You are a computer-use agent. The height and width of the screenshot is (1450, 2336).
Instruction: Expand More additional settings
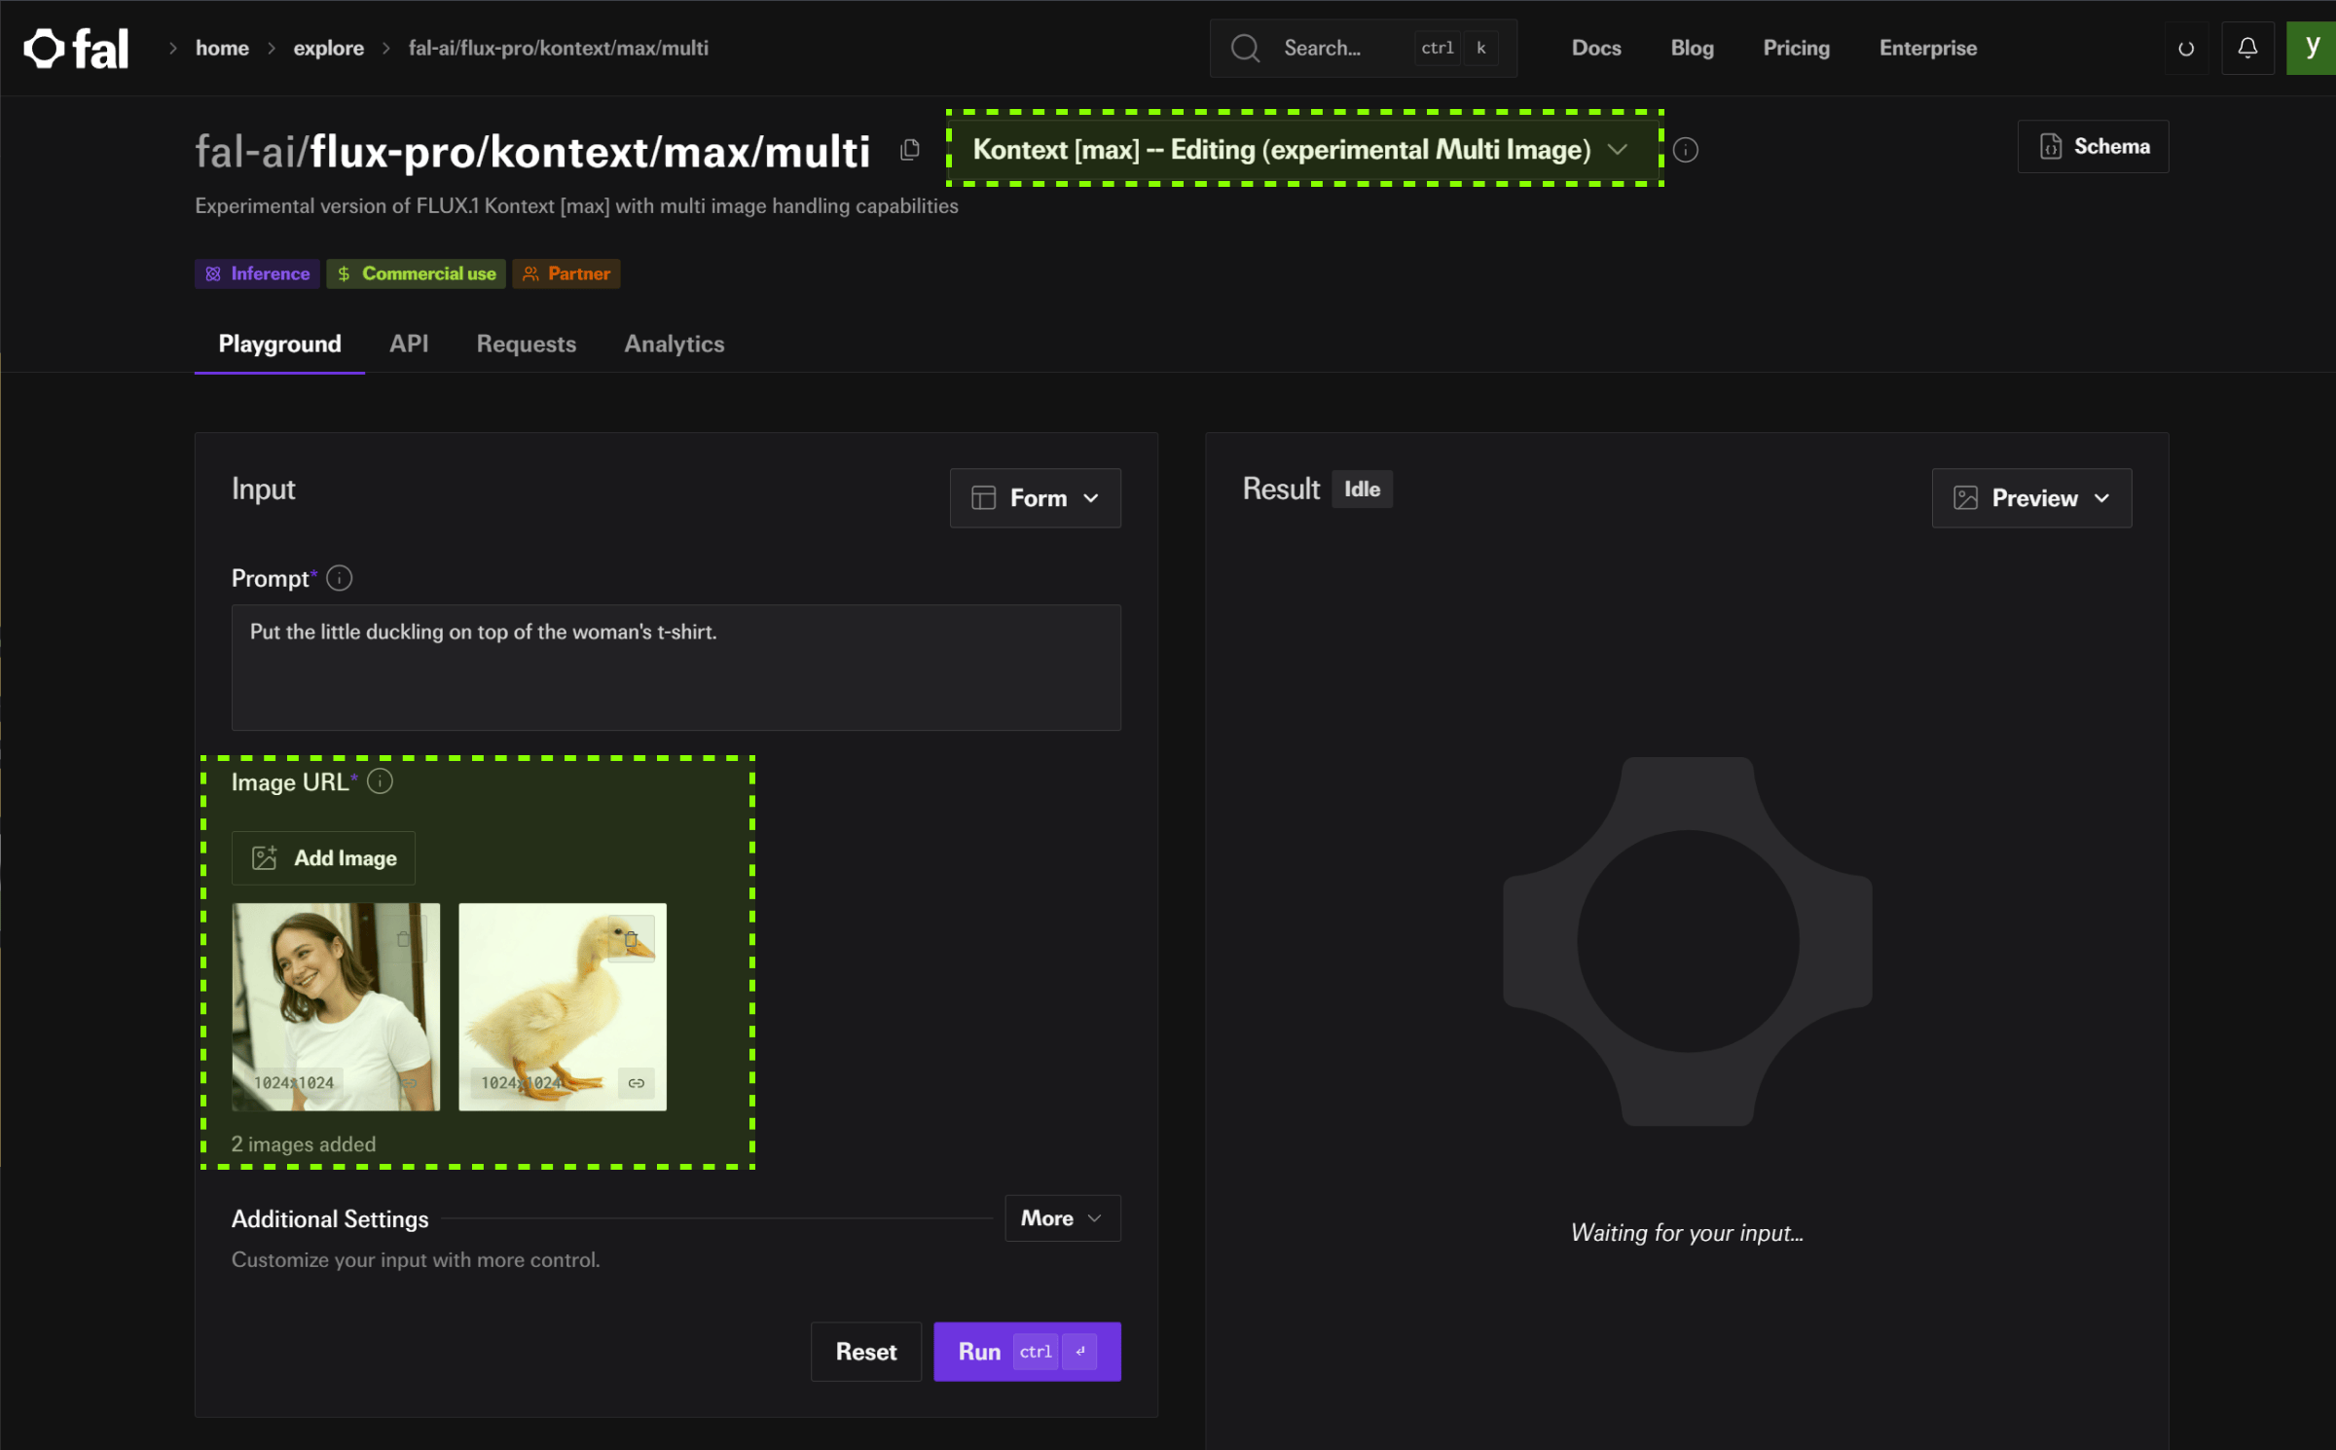1062,1218
